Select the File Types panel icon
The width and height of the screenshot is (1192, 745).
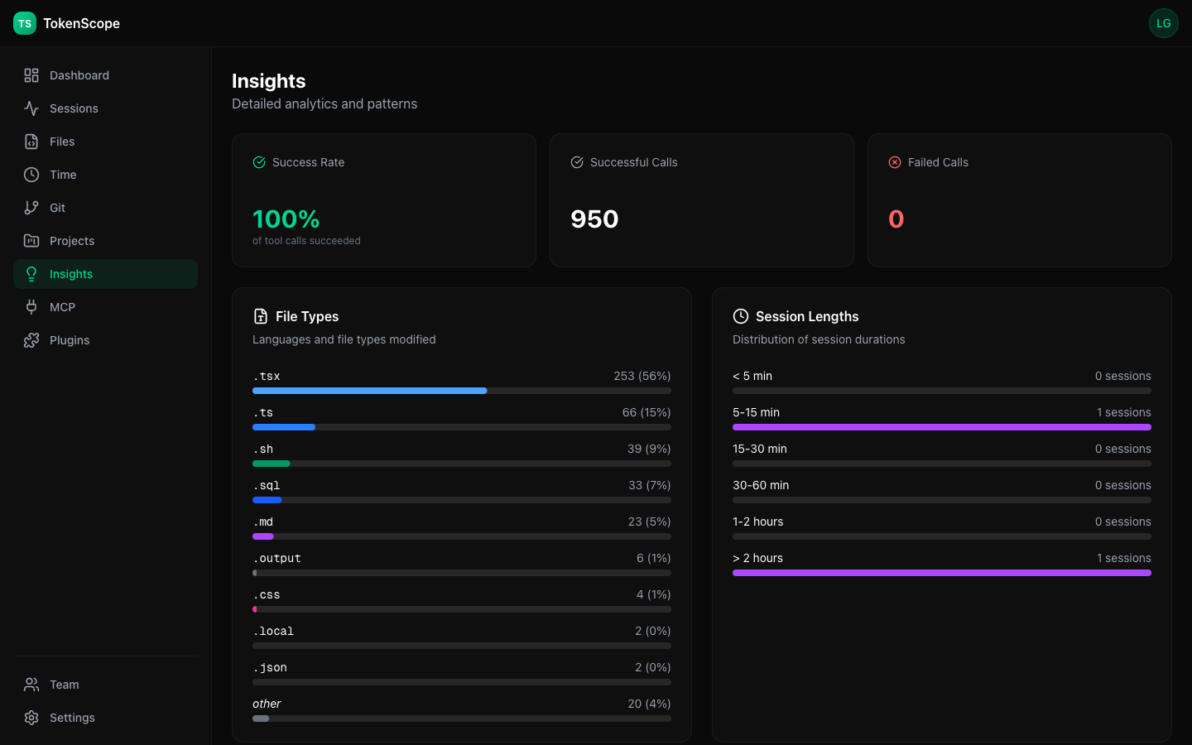click(x=259, y=316)
